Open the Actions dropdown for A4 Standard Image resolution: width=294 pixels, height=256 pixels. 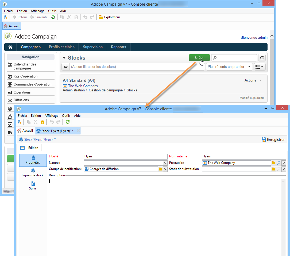tap(253, 80)
